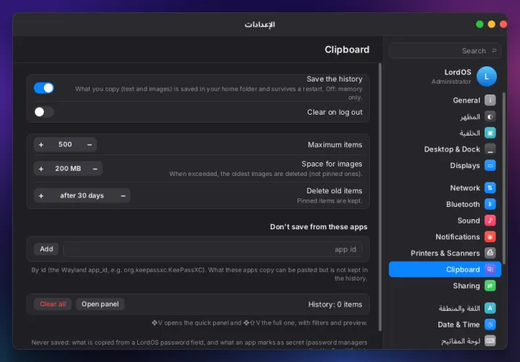
Task: Select the General sidebar label
Action: point(467,100)
